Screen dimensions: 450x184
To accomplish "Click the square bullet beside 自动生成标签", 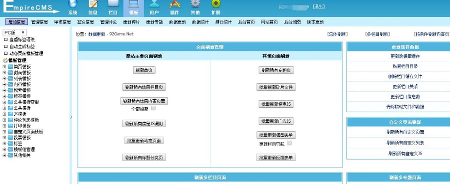I will [5, 46].
